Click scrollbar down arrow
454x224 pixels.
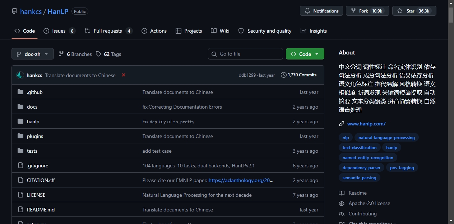[x=451, y=221]
